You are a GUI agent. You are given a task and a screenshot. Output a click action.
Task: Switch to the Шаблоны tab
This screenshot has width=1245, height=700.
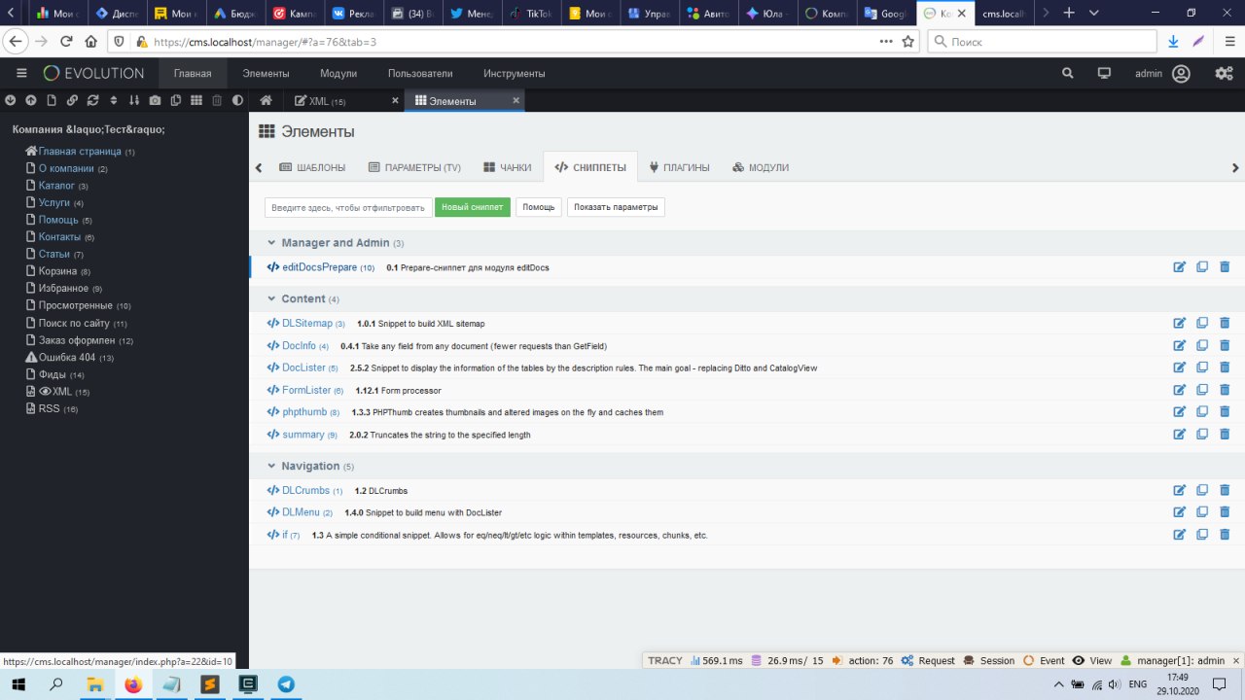pos(312,167)
